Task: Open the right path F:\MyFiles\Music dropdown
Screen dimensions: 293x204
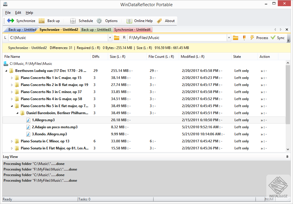Action: (x=229, y=38)
